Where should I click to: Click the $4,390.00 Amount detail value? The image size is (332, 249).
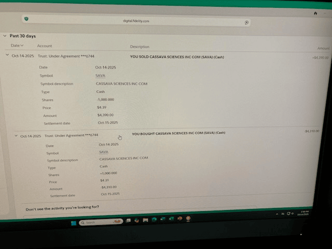pos(105,115)
